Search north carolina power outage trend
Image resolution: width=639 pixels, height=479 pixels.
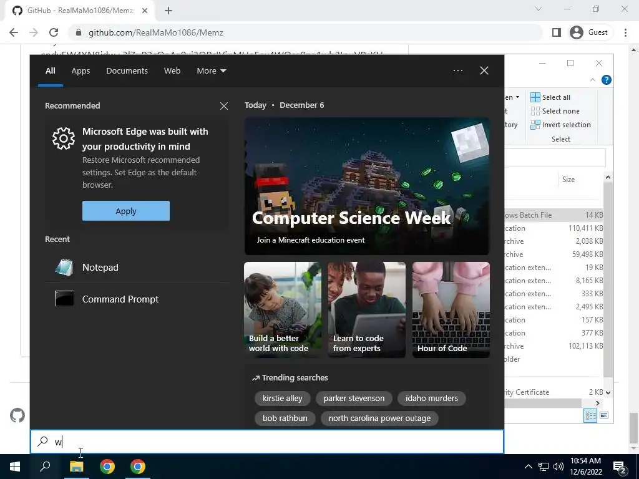click(x=379, y=418)
